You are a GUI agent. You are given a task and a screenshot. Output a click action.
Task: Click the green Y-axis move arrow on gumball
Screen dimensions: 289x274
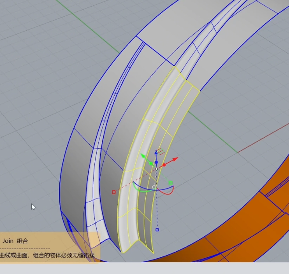tap(143, 156)
